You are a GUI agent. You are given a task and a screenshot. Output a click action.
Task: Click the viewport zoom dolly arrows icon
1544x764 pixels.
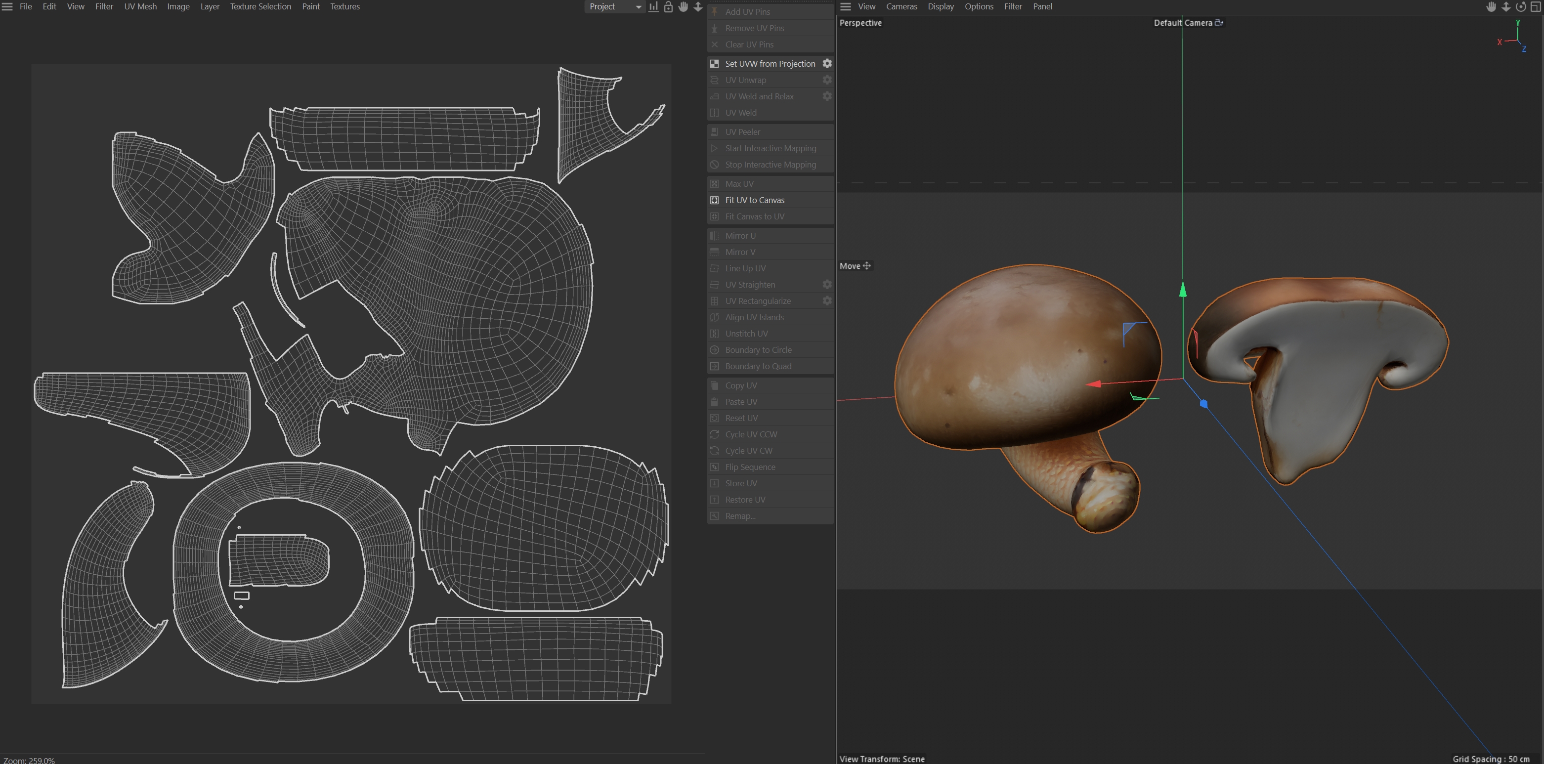point(1505,6)
